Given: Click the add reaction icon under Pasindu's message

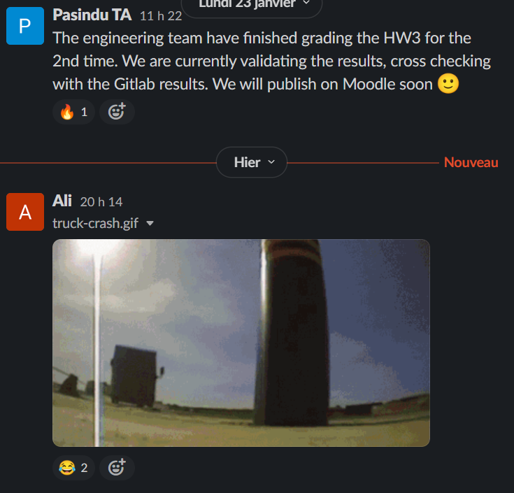Looking at the screenshot, I should coord(117,112).
